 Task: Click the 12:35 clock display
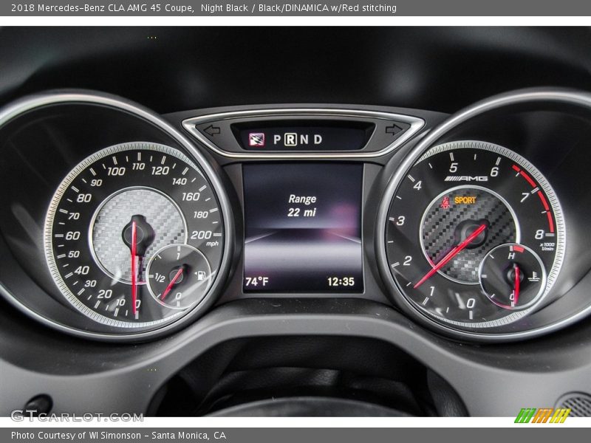pyautogui.click(x=341, y=281)
